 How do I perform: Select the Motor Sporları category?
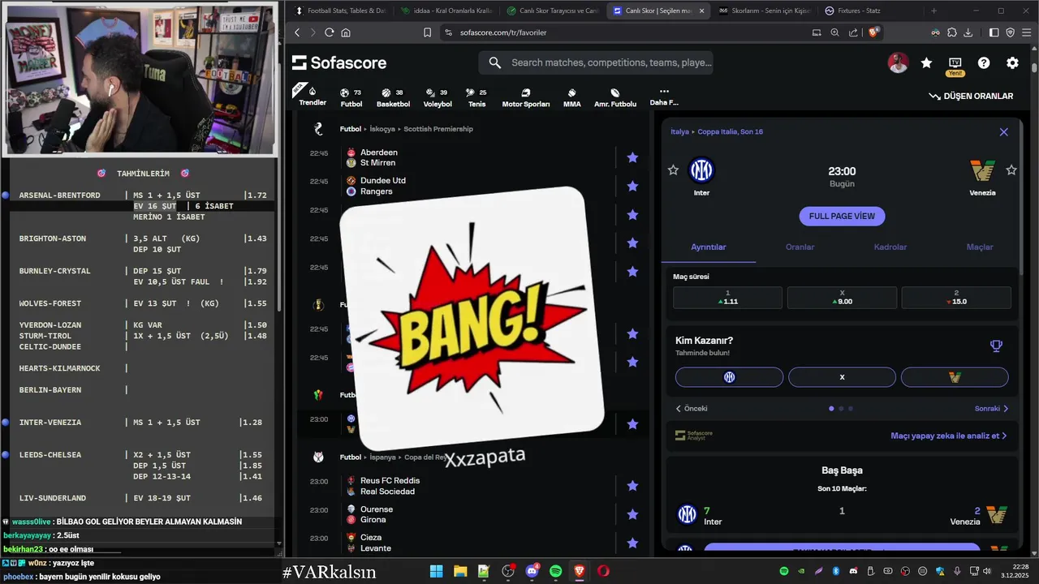525,97
